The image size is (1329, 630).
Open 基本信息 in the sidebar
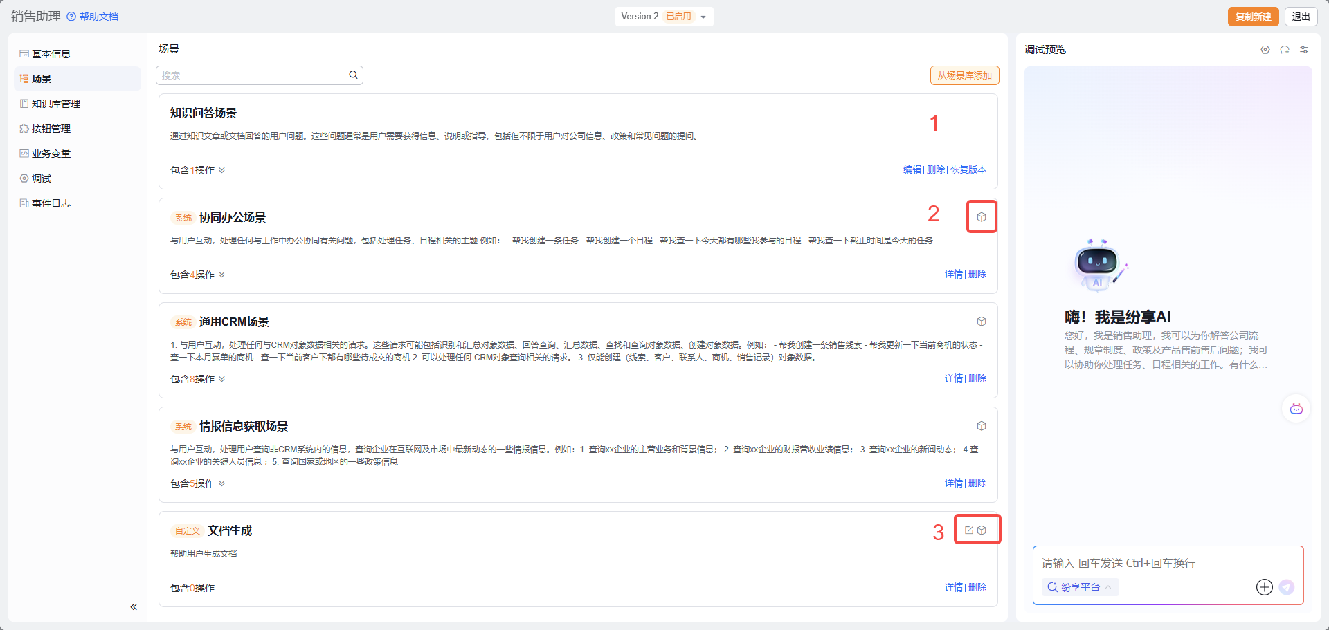77,54
